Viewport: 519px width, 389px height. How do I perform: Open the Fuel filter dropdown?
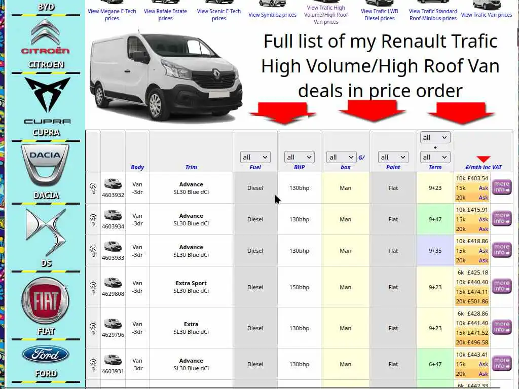point(255,157)
